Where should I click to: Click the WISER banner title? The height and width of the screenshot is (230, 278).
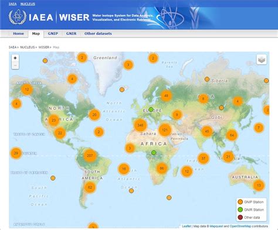(74, 18)
